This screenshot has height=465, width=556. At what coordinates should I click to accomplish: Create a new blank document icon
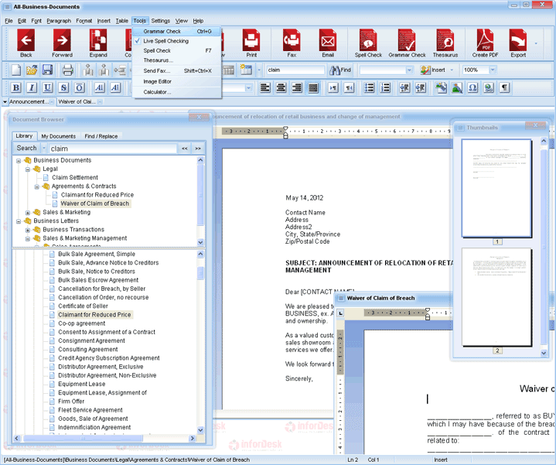coord(16,70)
